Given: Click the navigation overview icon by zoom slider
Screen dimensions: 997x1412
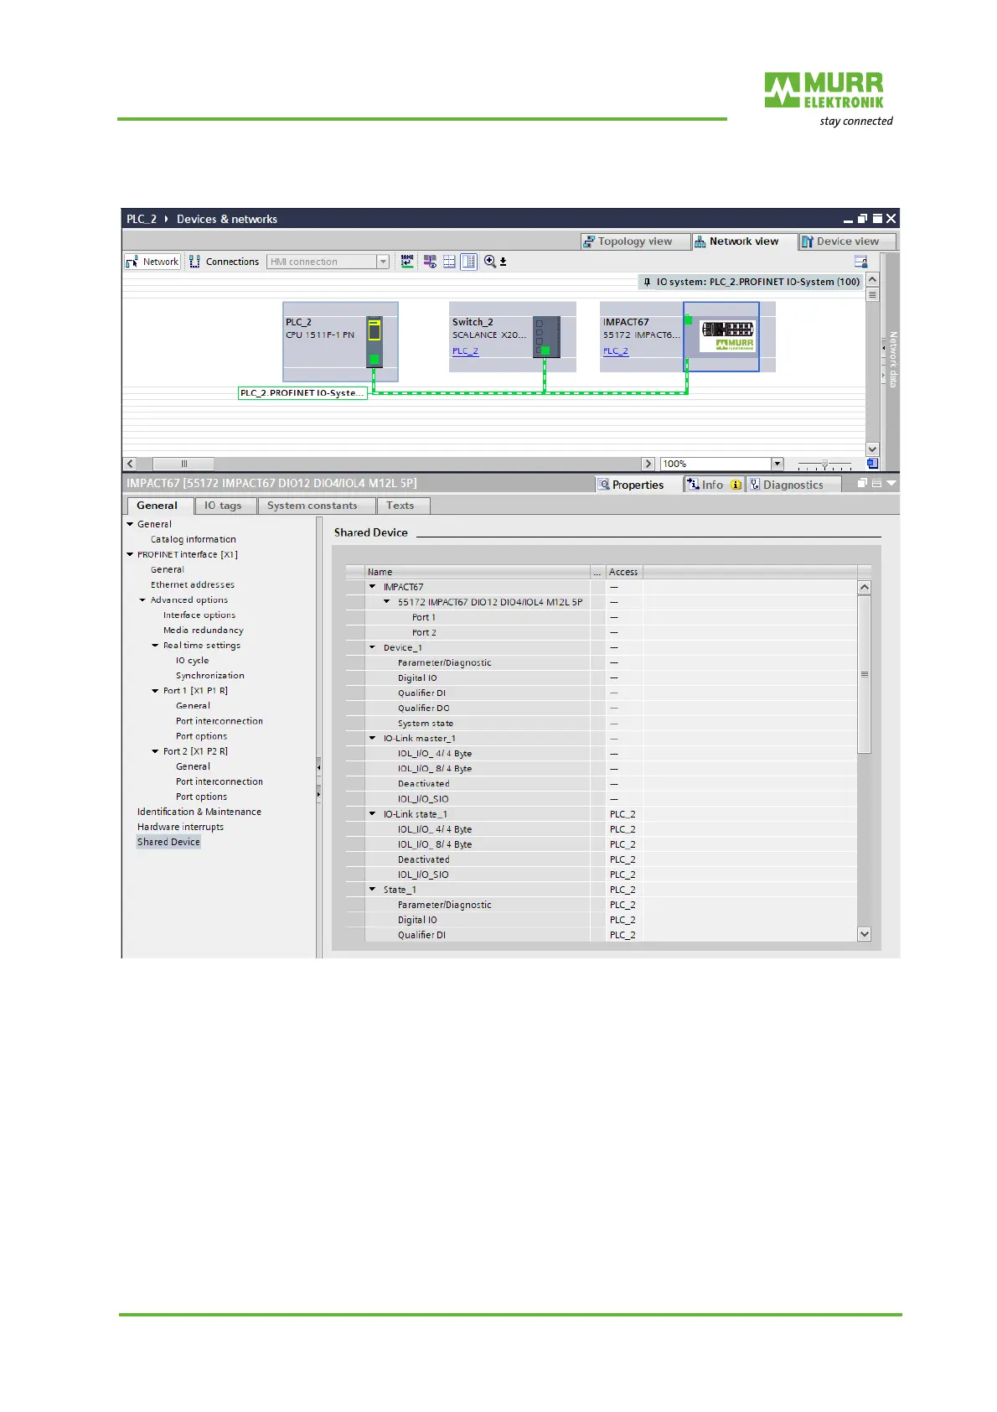Looking at the screenshot, I should tap(872, 464).
